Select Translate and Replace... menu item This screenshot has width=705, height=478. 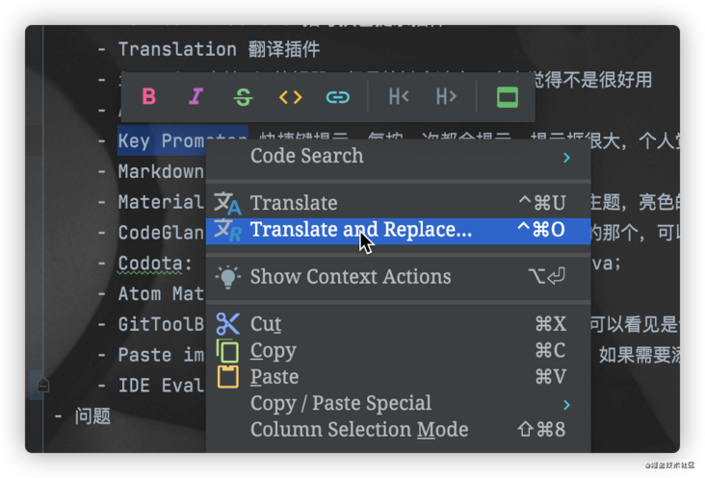coord(398,230)
